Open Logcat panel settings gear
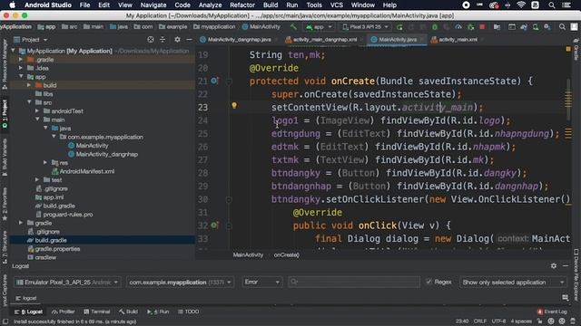581x326 pixels. click(554, 265)
